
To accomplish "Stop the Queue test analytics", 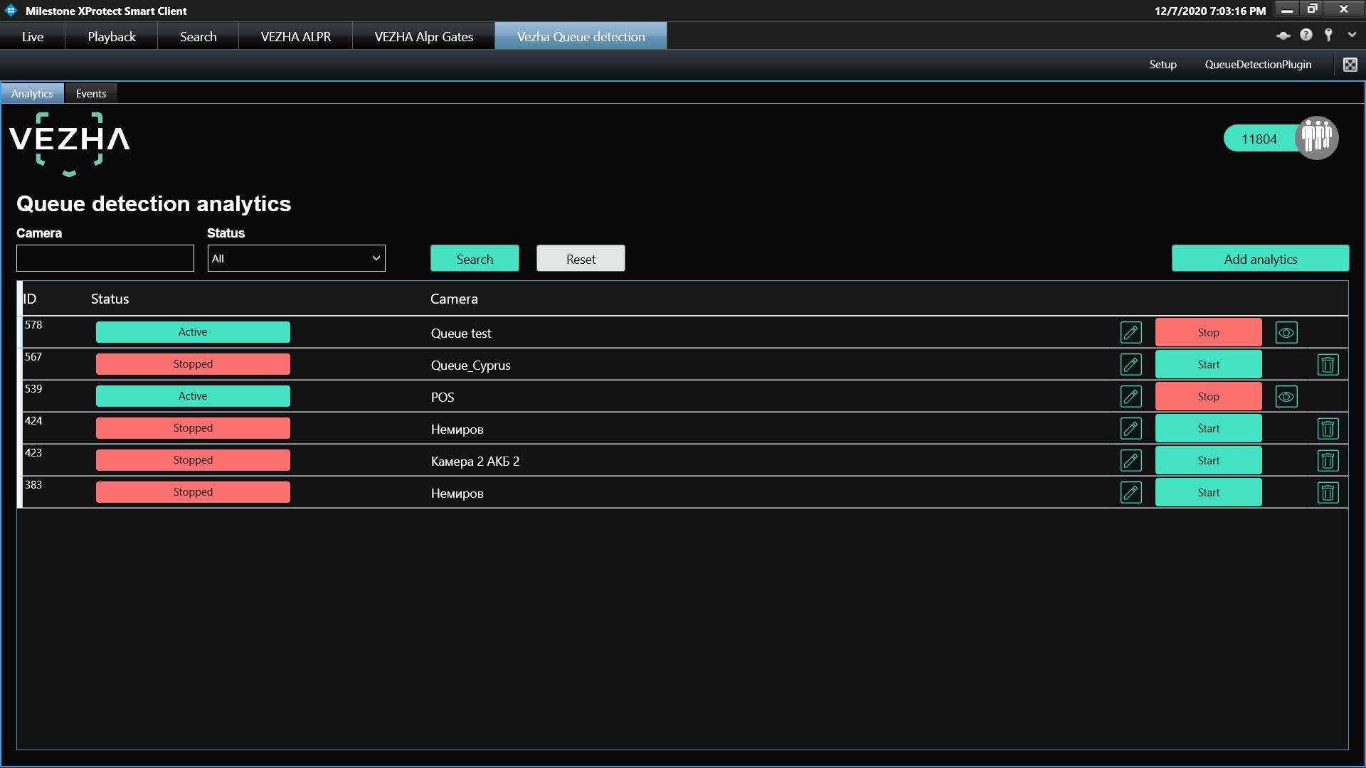I will pos(1208,333).
